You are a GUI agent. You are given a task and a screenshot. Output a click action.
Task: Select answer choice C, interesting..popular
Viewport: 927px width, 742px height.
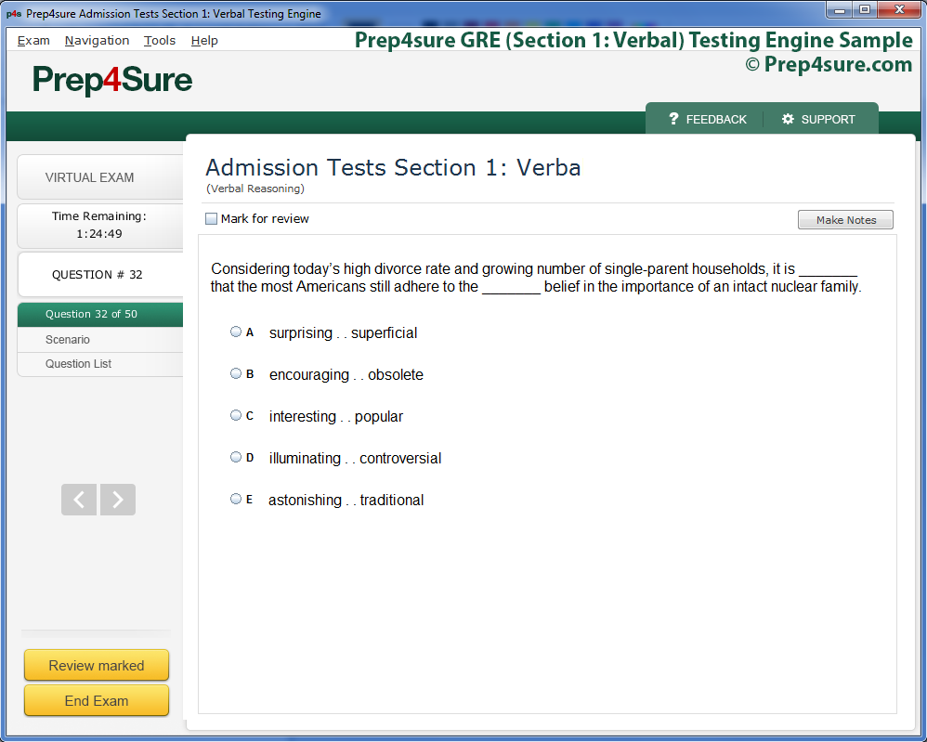tap(236, 414)
